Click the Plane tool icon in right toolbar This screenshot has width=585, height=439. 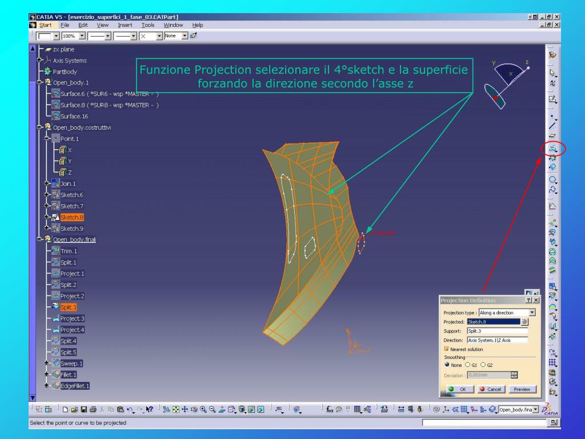coord(552,135)
